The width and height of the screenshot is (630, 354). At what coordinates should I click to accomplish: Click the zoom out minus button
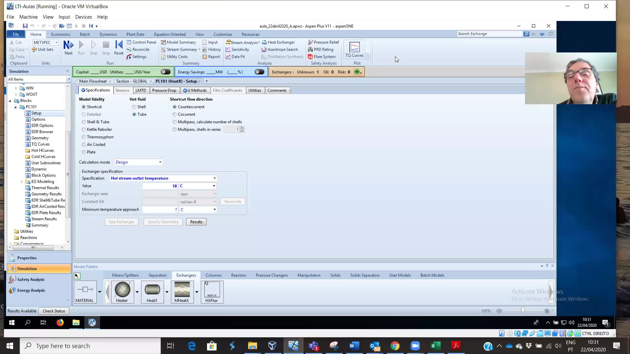coord(499,311)
